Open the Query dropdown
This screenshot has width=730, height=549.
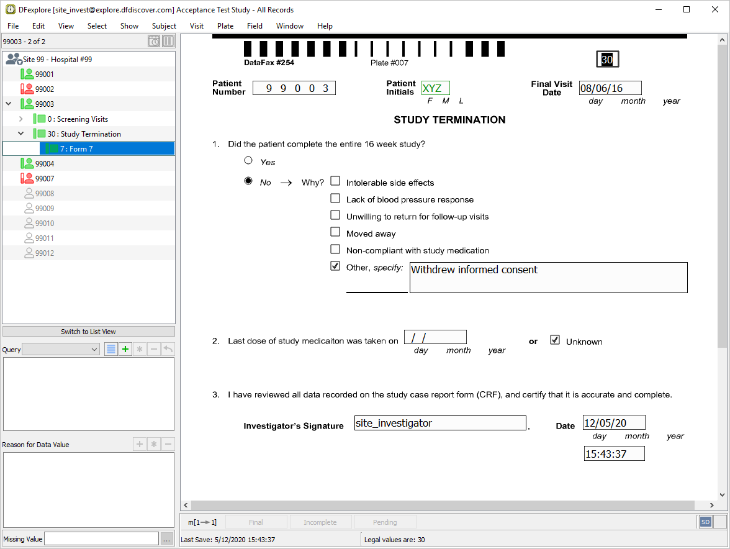(60, 350)
